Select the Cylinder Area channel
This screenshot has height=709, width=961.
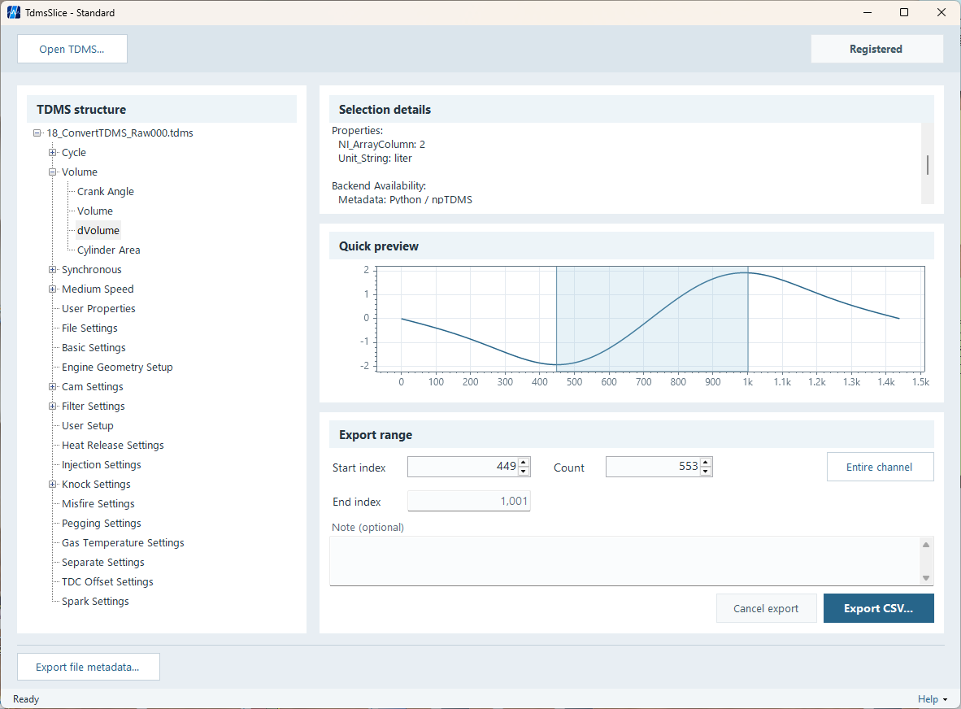click(x=108, y=250)
